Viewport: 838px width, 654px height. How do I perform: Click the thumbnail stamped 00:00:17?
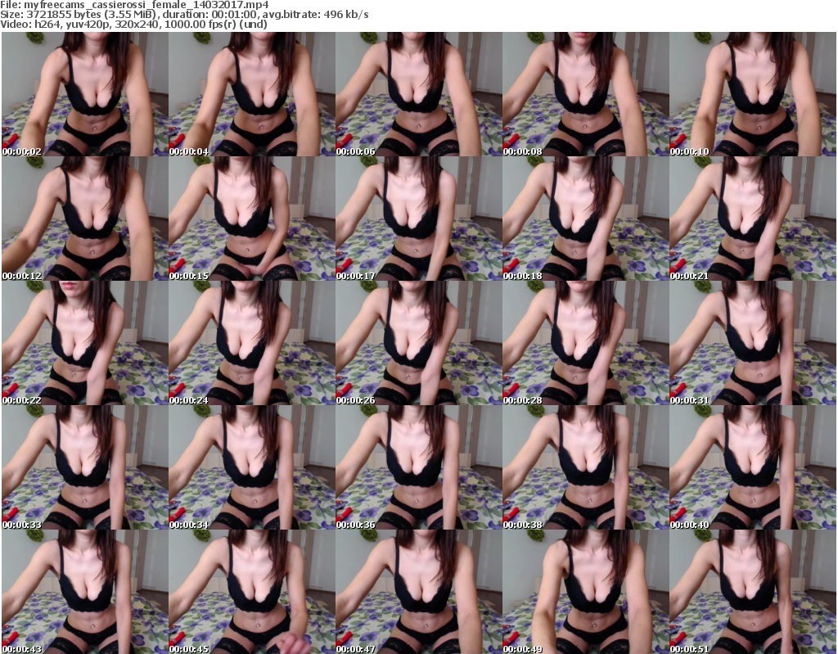tap(418, 219)
